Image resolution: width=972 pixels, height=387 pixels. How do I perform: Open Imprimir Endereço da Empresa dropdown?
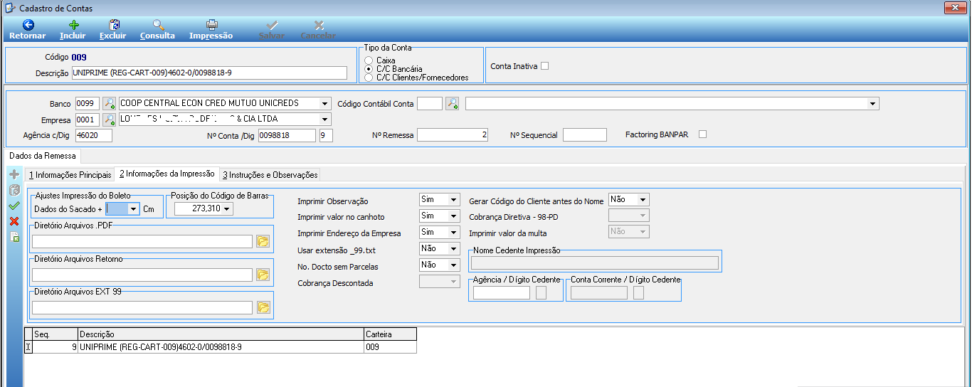click(x=453, y=232)
